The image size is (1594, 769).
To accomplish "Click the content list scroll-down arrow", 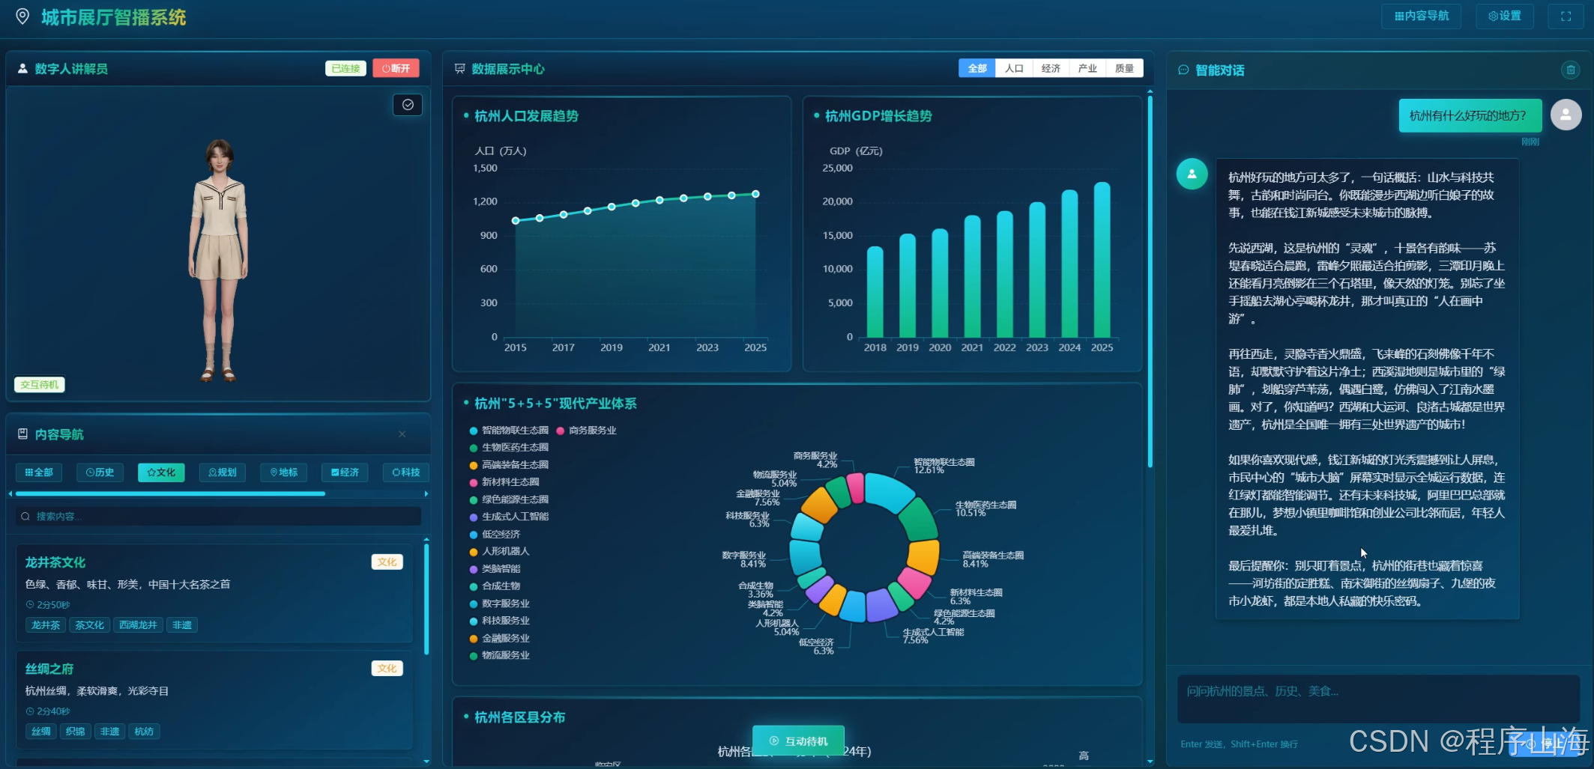I will tap(426, 761).
